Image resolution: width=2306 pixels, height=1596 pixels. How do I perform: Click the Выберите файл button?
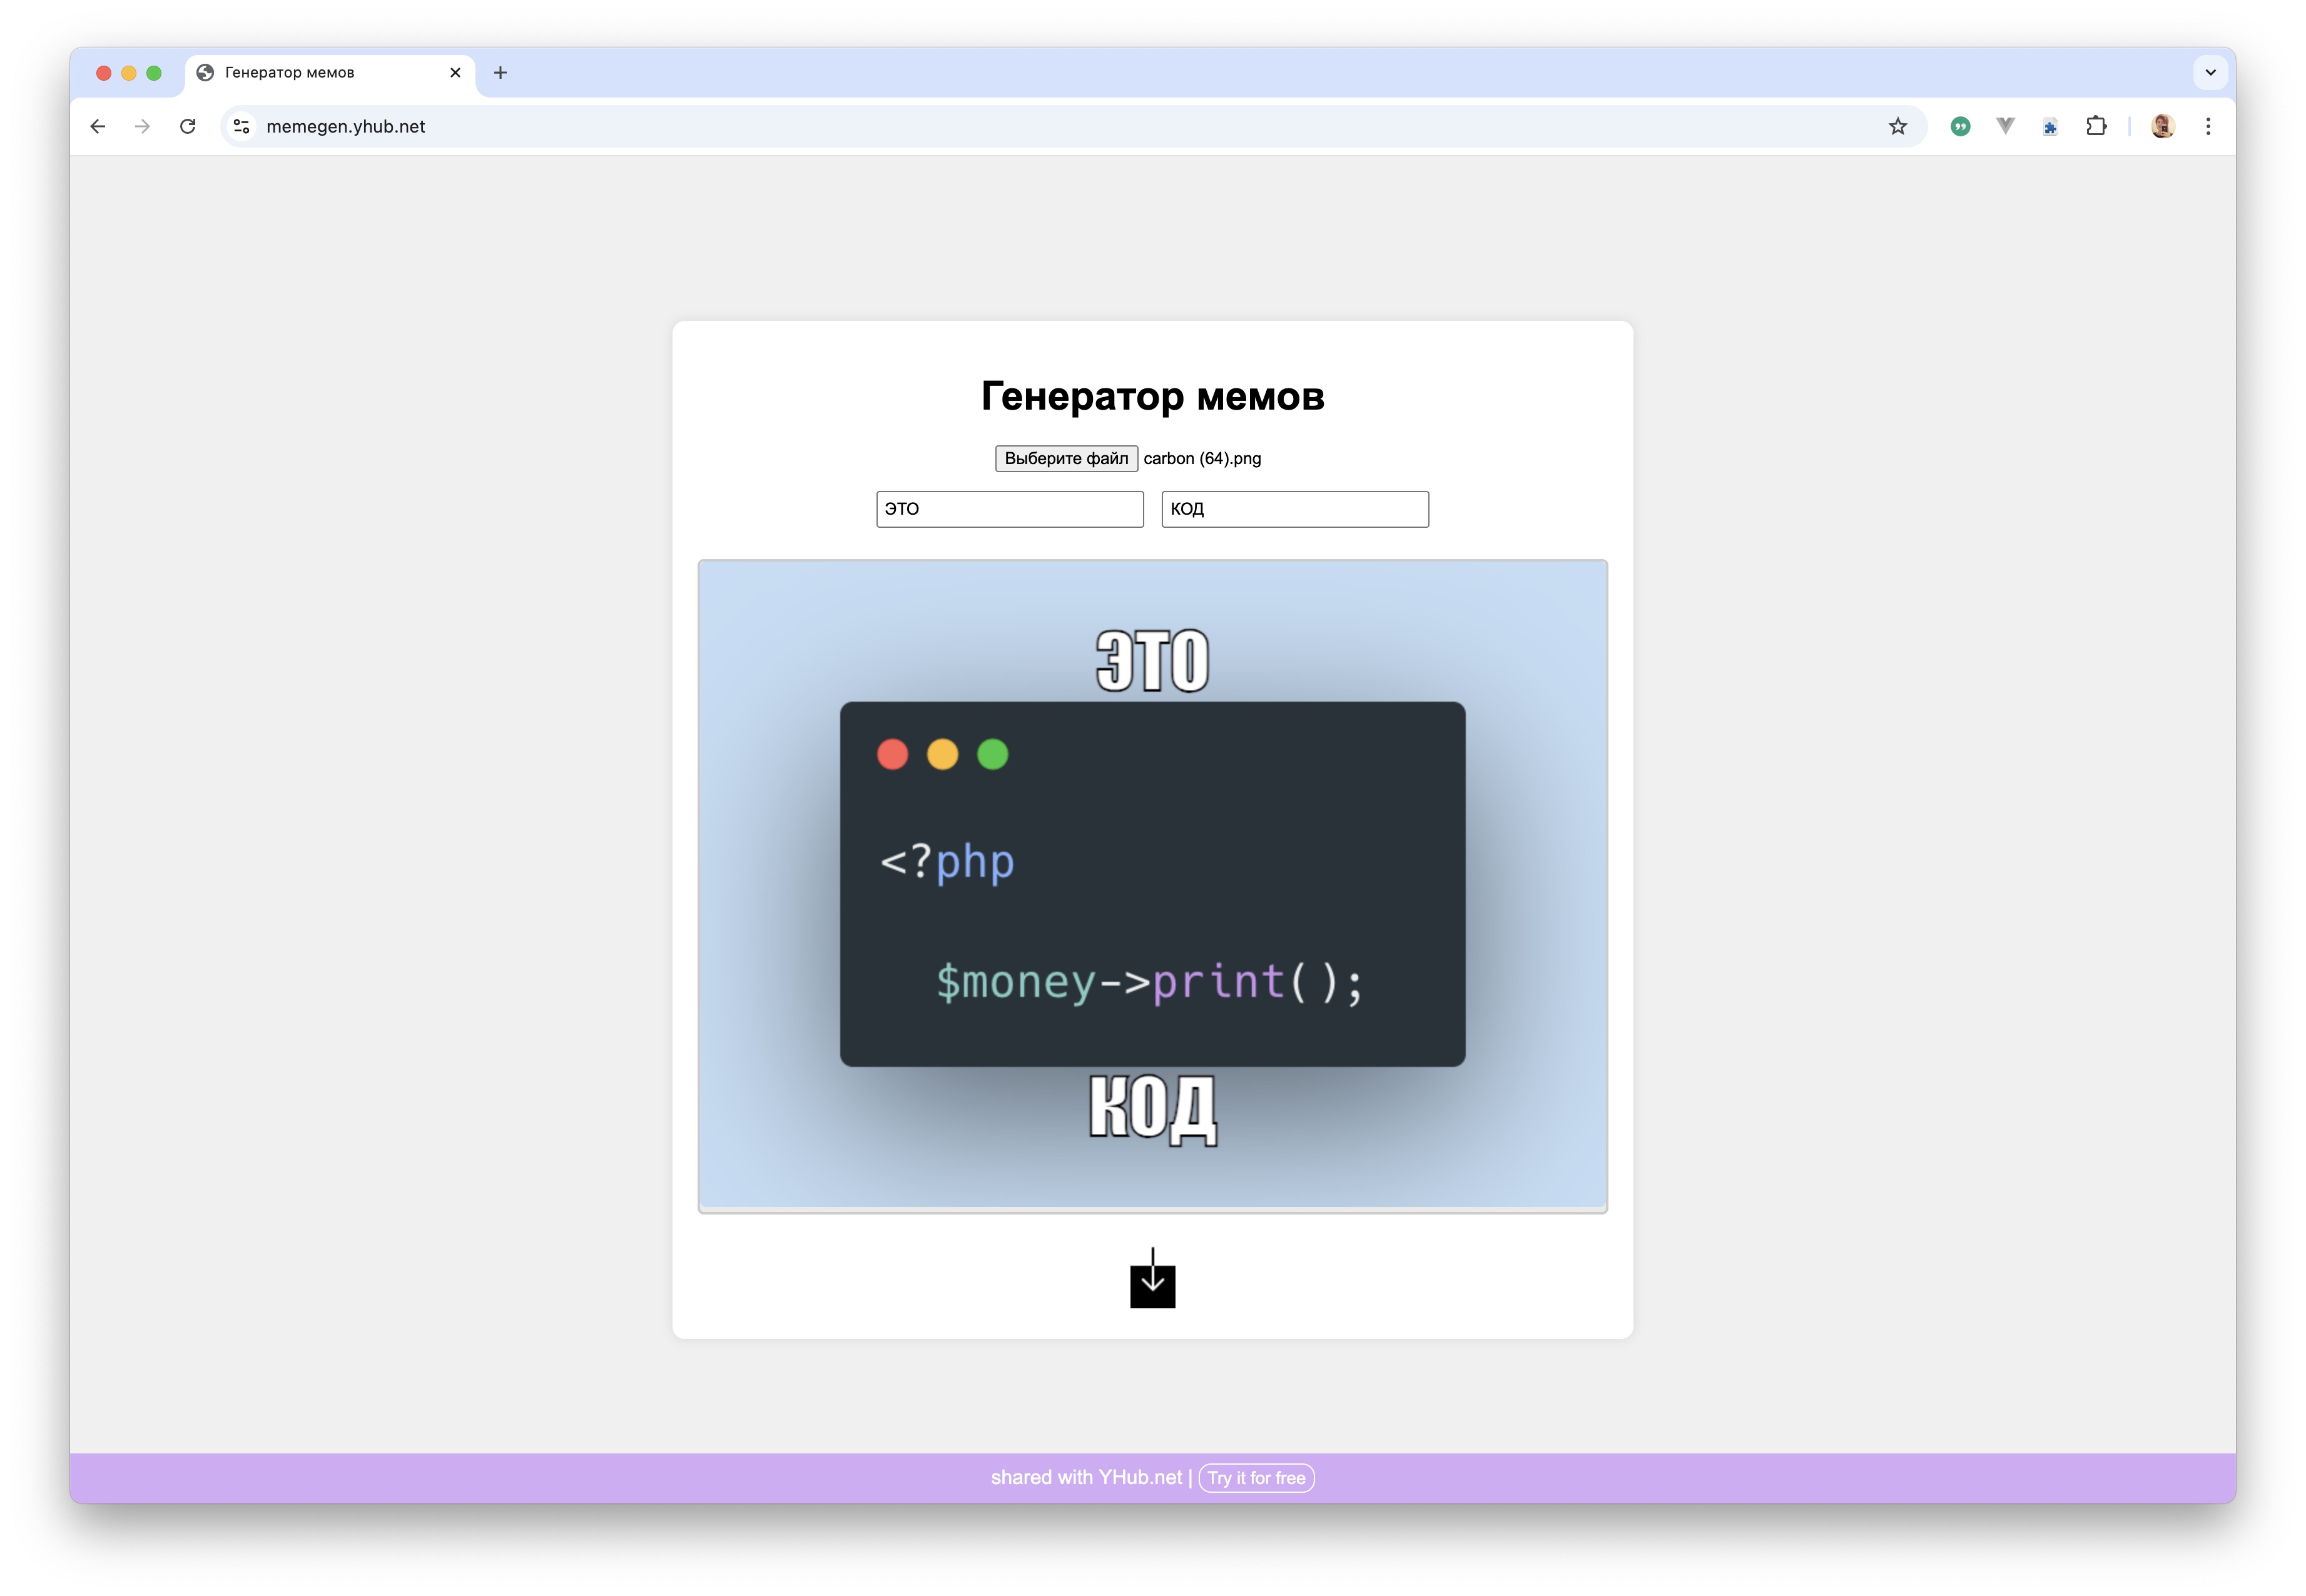[1065, 459]
